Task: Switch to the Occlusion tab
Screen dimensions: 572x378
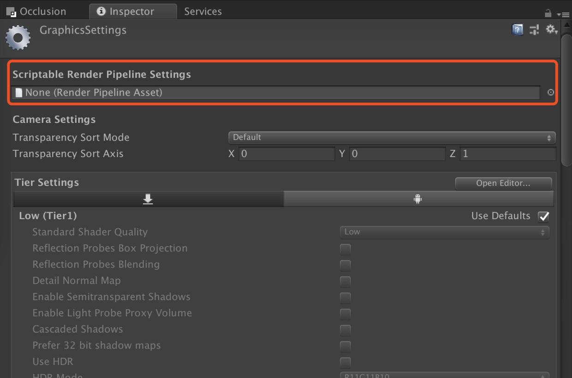Action: click(x=37, y=12)
